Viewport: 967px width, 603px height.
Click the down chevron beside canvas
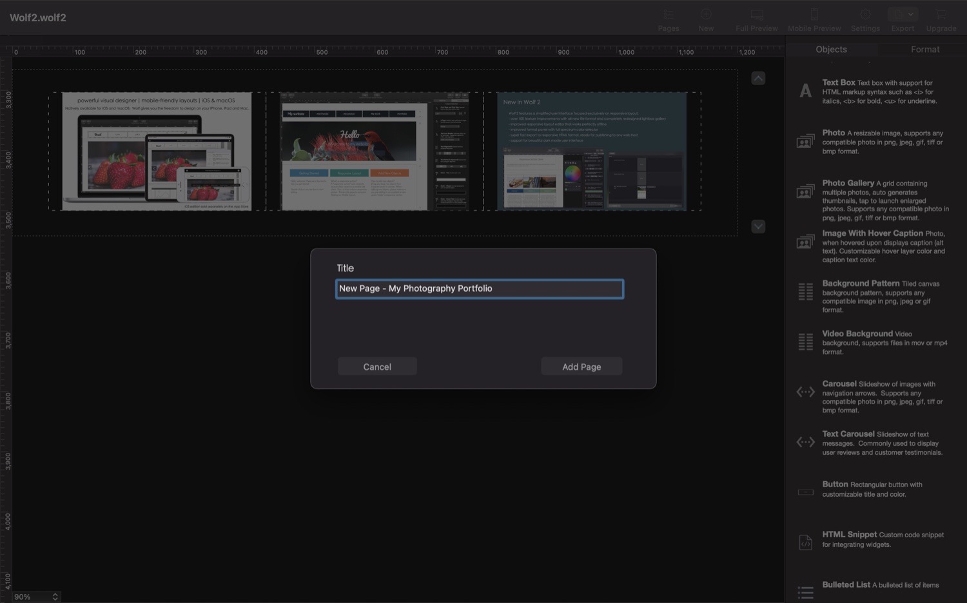[x=758, y=226]
